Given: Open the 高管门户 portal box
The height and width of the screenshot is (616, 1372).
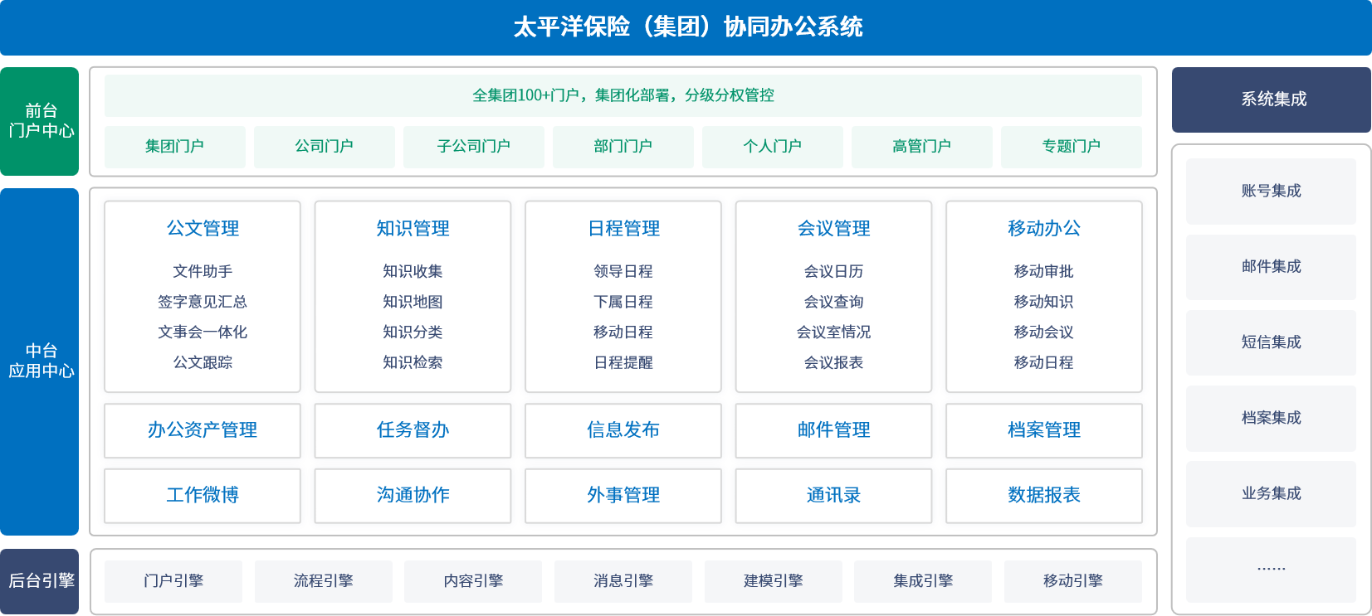Looking at the screenshot, I should [922, 147].
